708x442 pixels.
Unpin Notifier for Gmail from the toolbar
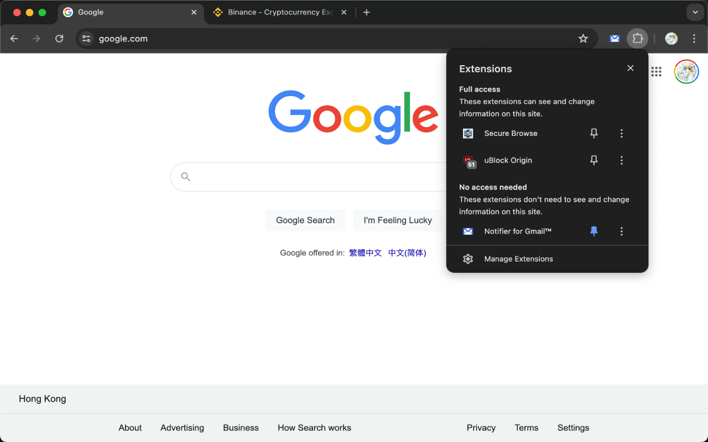coord(594,231)
